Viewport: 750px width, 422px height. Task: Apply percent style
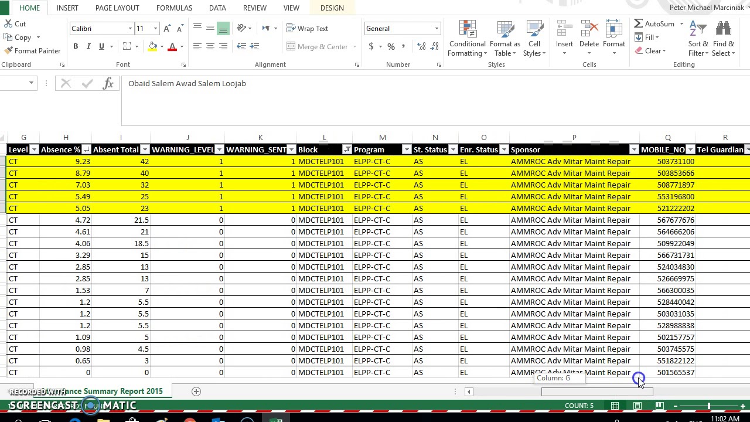pyautogui.click(x=391, y=47)
